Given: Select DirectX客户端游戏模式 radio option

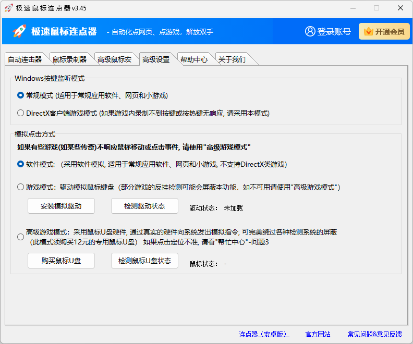Looking at the screenshot, I should click(x=21, y=113).
